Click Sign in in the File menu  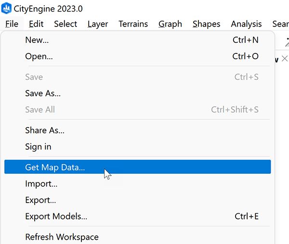38,147
